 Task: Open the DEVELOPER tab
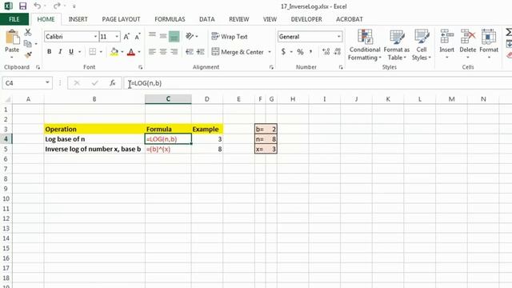click(306, 19)
